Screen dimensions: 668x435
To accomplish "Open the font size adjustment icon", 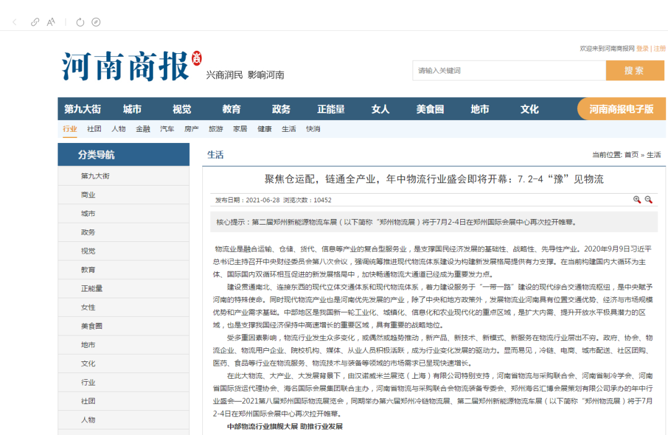I will pos(51,22).
